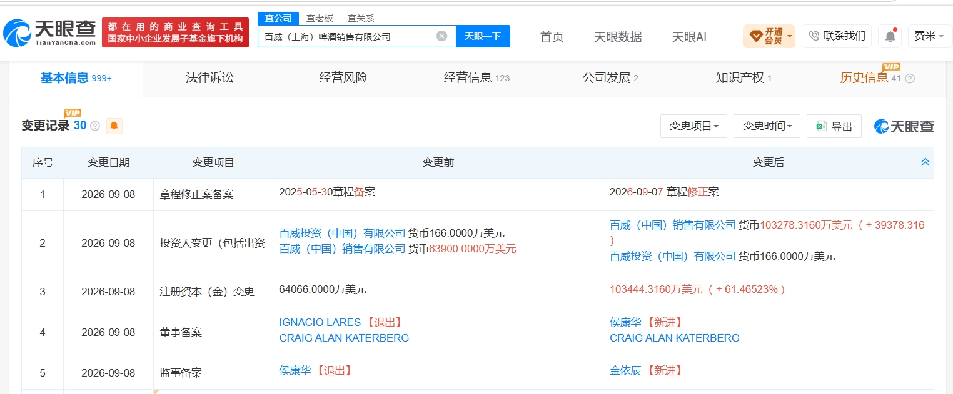
Task: Open 金依辰 person link
Action: click(x=625, y=370)
